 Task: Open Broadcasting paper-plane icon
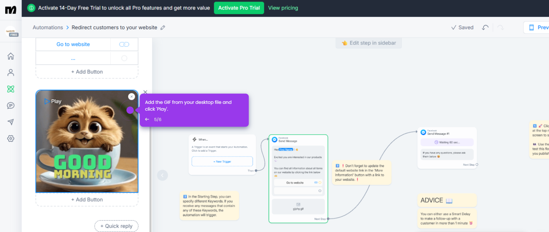(11, 122)
